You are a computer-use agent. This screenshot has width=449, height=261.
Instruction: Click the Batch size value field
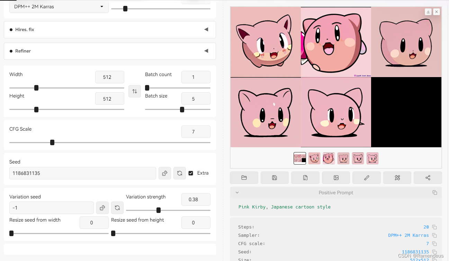click(196, 99)
